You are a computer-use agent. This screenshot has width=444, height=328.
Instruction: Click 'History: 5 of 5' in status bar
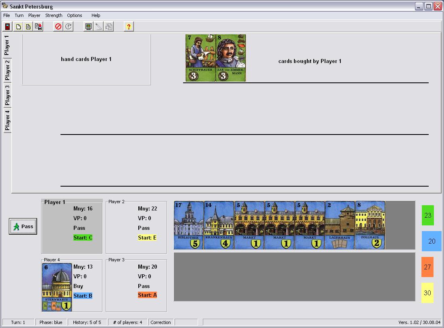[x=87, y=322]
